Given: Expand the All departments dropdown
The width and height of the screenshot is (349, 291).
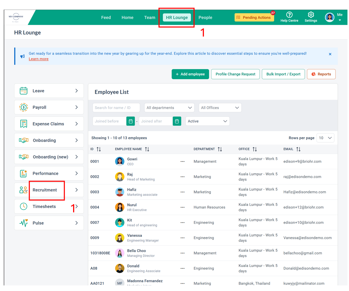Looking at the screenshot, I should [169, 108].
